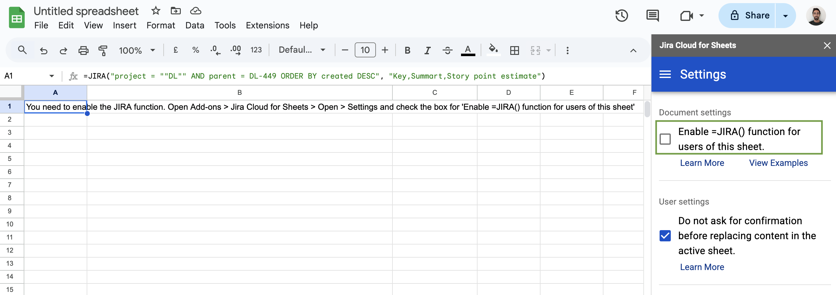Image resolution: width=836 pixels, height=295 pixels.
Task: Undo the last action
Action: tap(44, 50)
